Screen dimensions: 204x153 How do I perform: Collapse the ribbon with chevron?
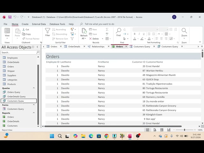click(x=200, y=42)
